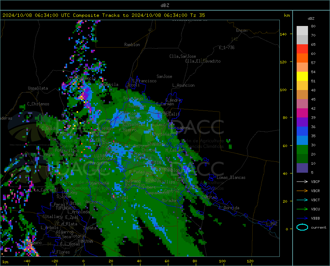Click the 'km' unit label at bottom-left
This screenshot has width=330, height=266.
[5, 262]
